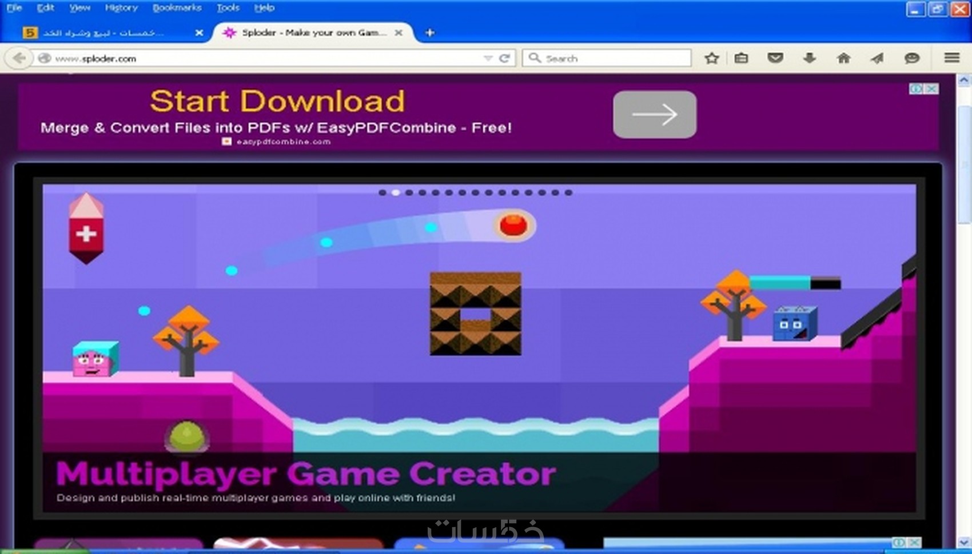Close the top EasyPDFCombine ad
Viewport: 972px width, 554px height.
(x=931, y=89)
